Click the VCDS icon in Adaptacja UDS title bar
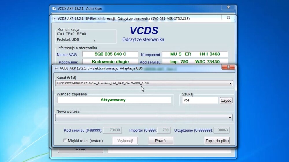289x162 pixels. tap(56, 69)
